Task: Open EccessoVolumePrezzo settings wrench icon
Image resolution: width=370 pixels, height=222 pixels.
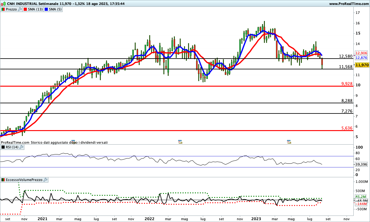Action: [x=45, y=179]
